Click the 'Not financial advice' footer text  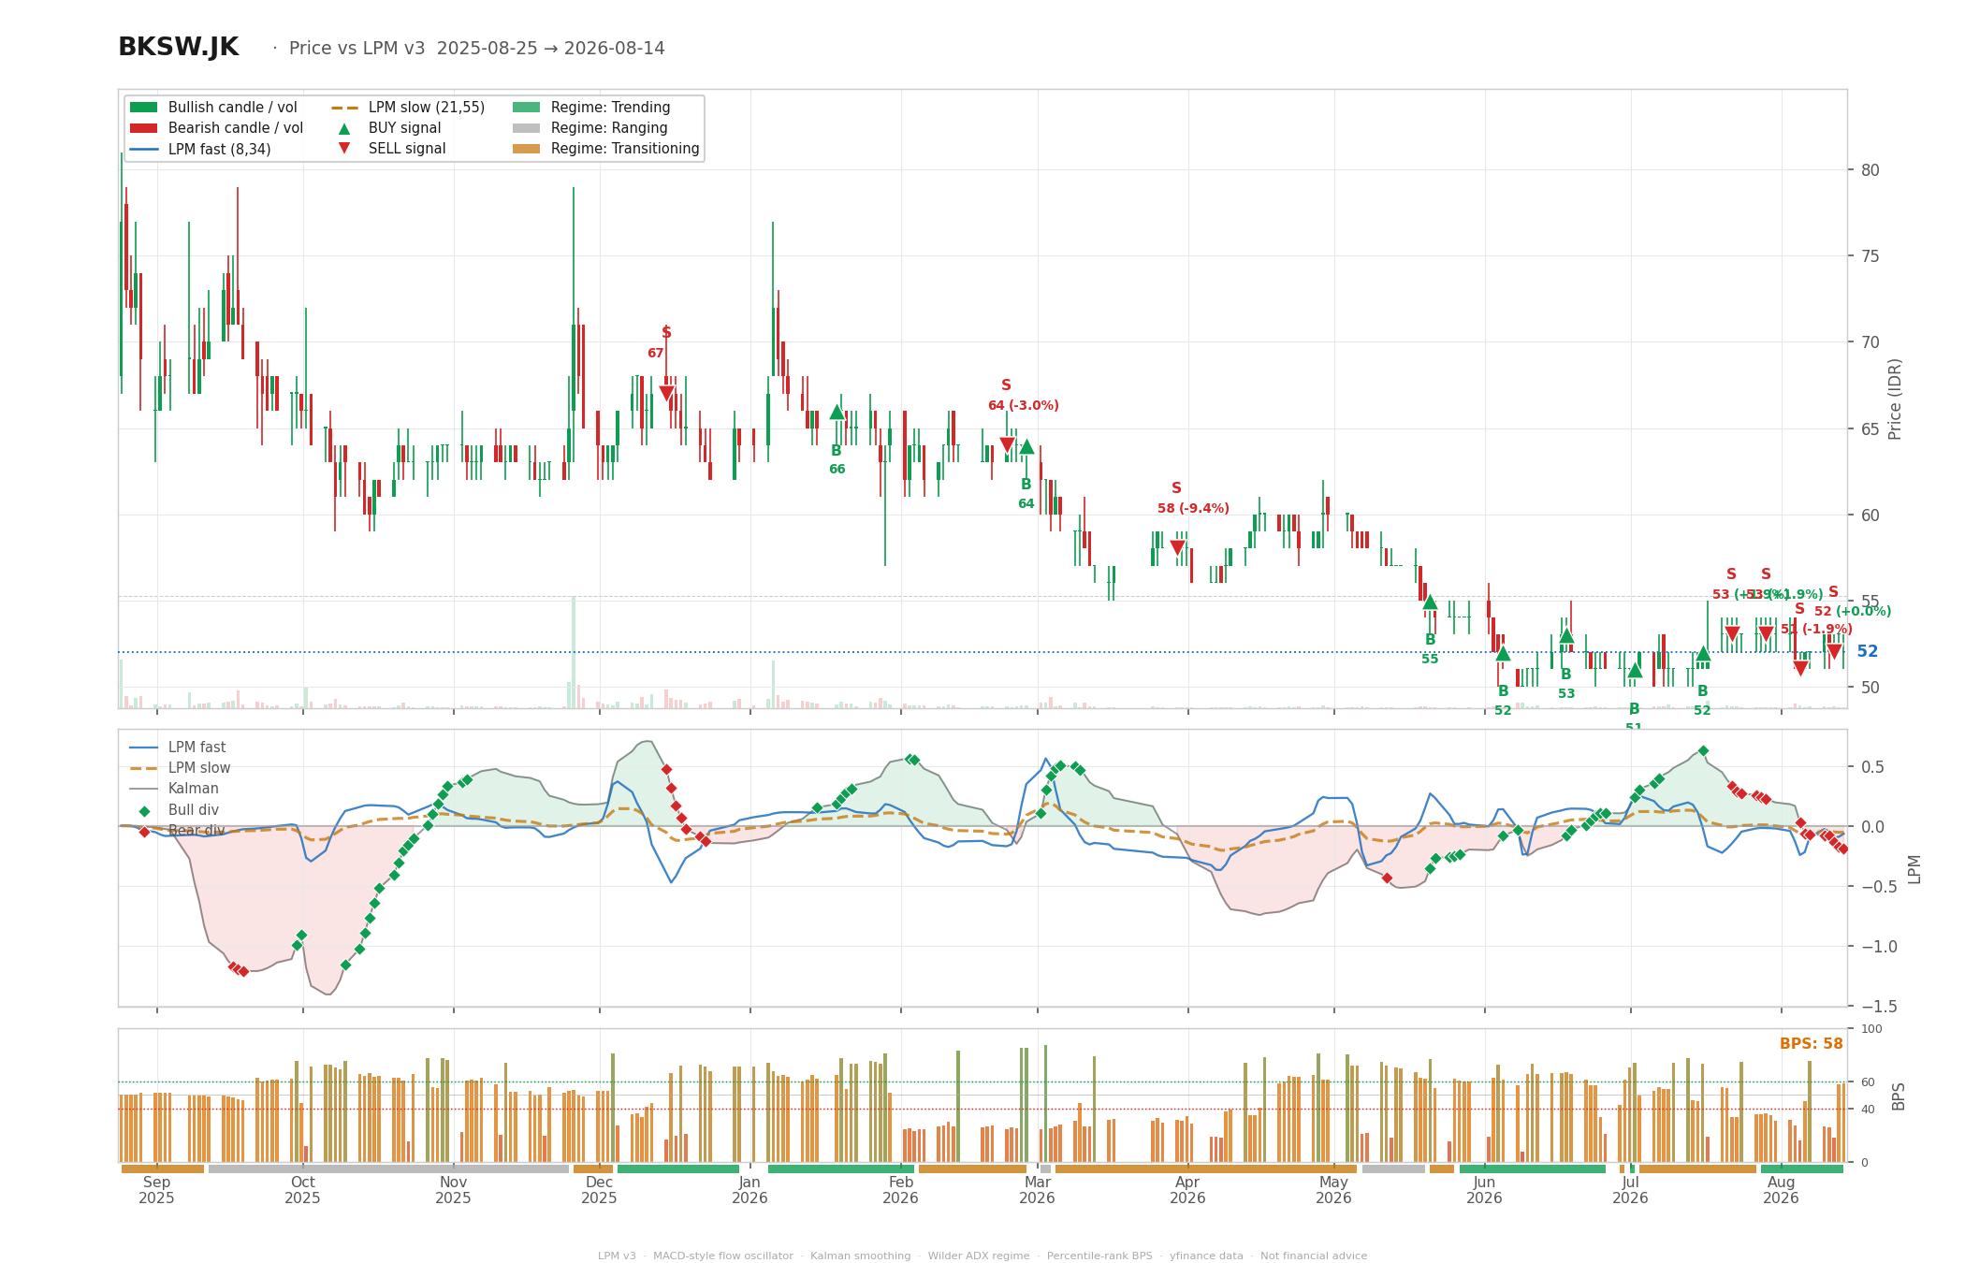tap(1314, 1256)
